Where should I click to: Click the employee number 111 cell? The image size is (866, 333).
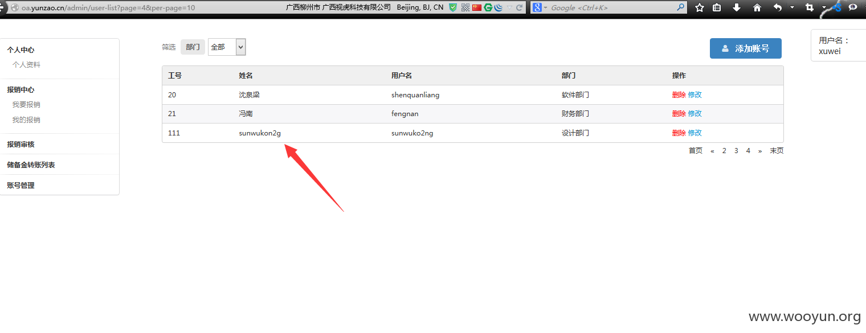[x=174, y=133]
